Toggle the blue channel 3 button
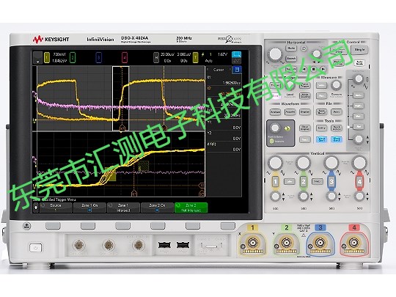The width and height of the screenshot is (396, 297). (x=331, y=182)
